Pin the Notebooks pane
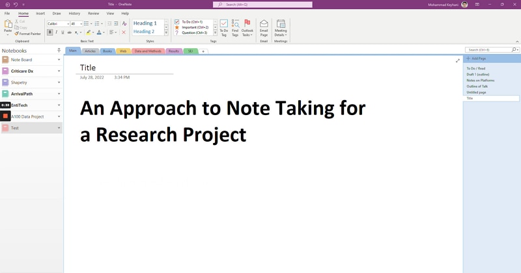This screenshot has height=273, width=521. (59, 51)
